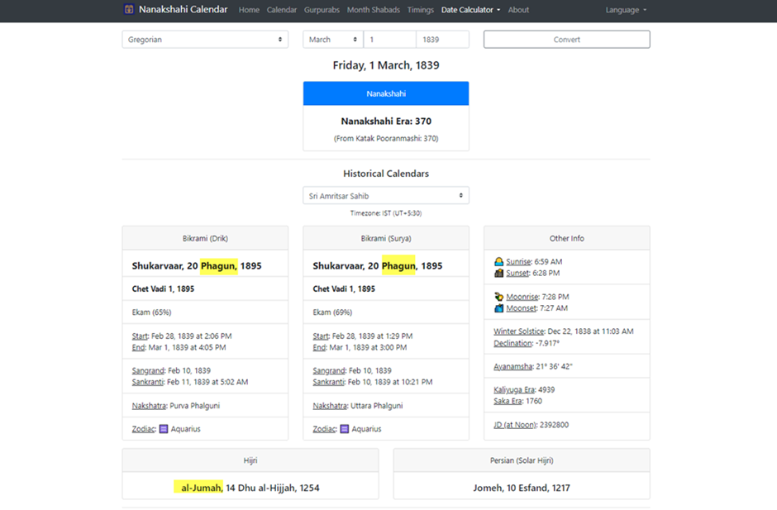Image resolution: width=777 pixels, height=510 pixels.
Task: Click the Nanakshahi Calendar logo icon
Action: (129, 9)
